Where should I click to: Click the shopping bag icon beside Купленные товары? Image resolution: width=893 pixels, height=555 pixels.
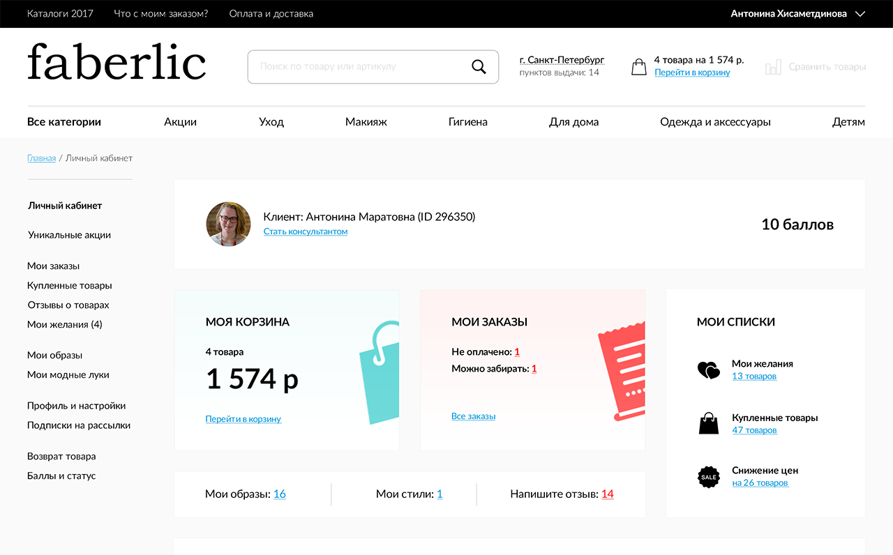[709, 424]
